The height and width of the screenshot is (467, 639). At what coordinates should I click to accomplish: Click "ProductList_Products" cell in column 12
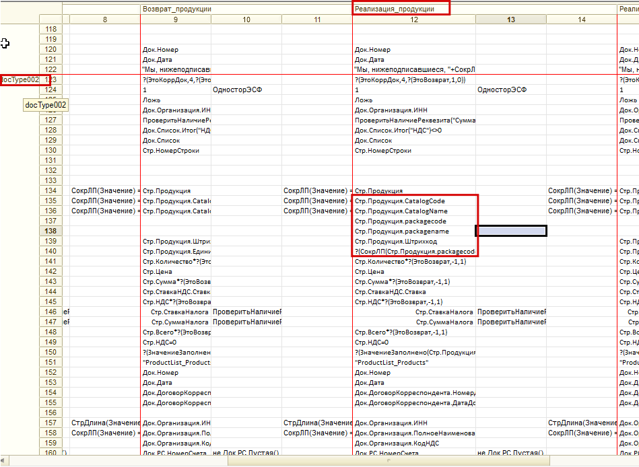[414, 363]
